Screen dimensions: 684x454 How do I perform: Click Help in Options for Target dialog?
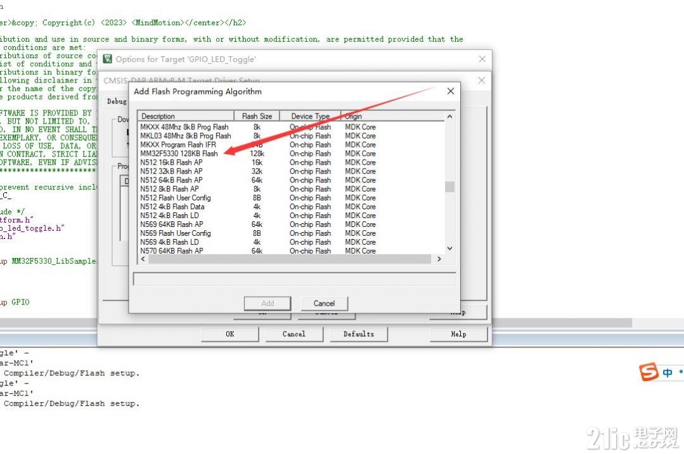458,334
